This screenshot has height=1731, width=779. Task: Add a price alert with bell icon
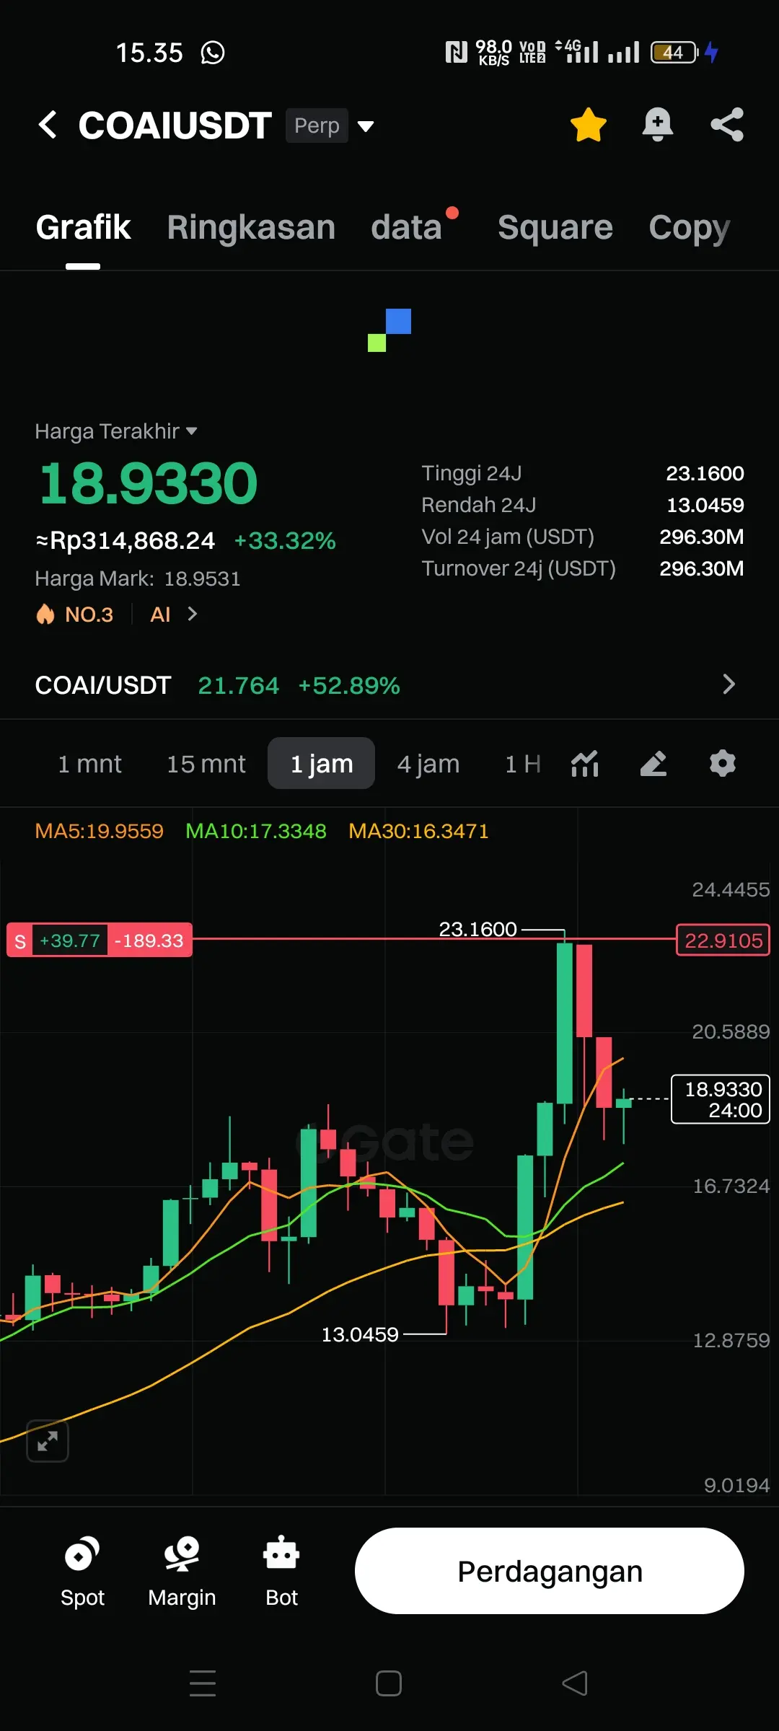(x=657, y=125)
